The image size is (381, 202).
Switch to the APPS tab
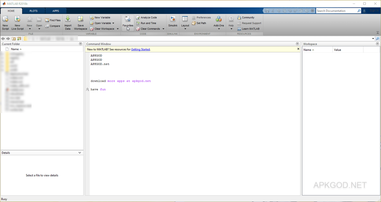pos(56,11)
